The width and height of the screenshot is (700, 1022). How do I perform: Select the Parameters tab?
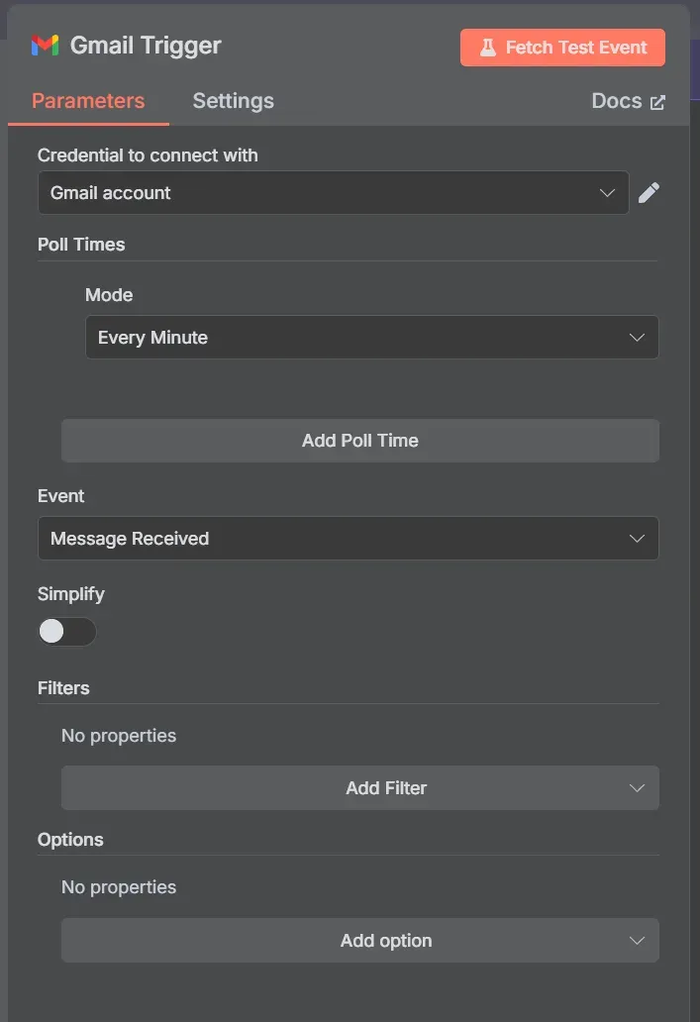click(87, 100)
